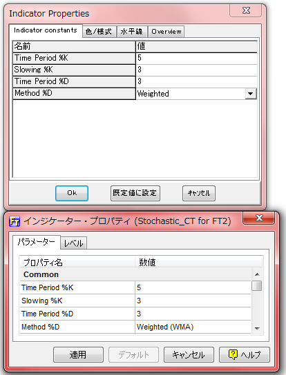Screen dimensions: 286x375
Task: Click the 値 column header
Action: tap(197, 46)
